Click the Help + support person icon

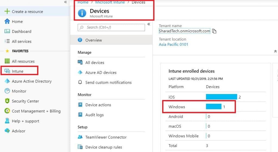(7, 121)
